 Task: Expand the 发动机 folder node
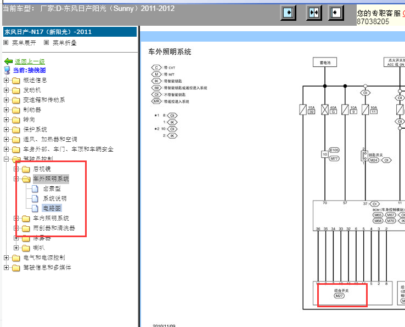coord(6,90)
